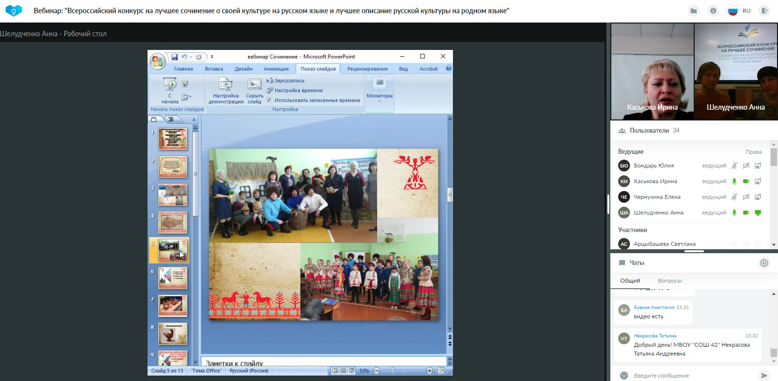Open PowerPoint help question-mark icon
778x381 pixels.
(x=448, y=69)
